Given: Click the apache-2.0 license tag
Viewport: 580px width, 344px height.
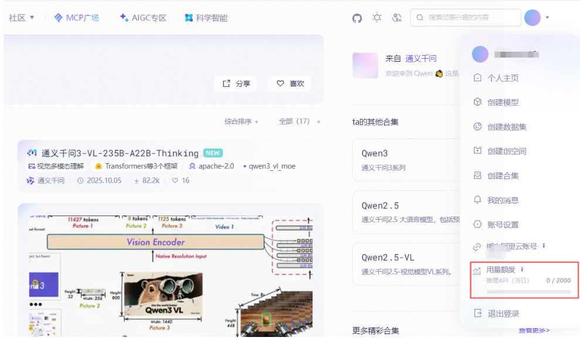Looking at the screenshot, I should (x=212, y=166).
